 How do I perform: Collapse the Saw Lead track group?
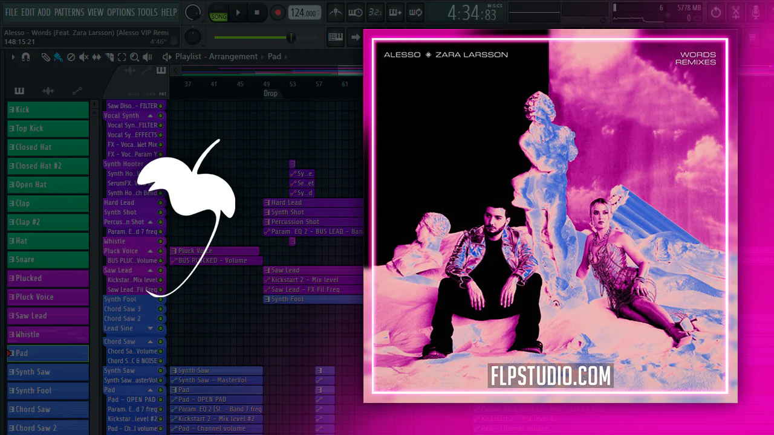pyautogui.click(x=151, y=271)
